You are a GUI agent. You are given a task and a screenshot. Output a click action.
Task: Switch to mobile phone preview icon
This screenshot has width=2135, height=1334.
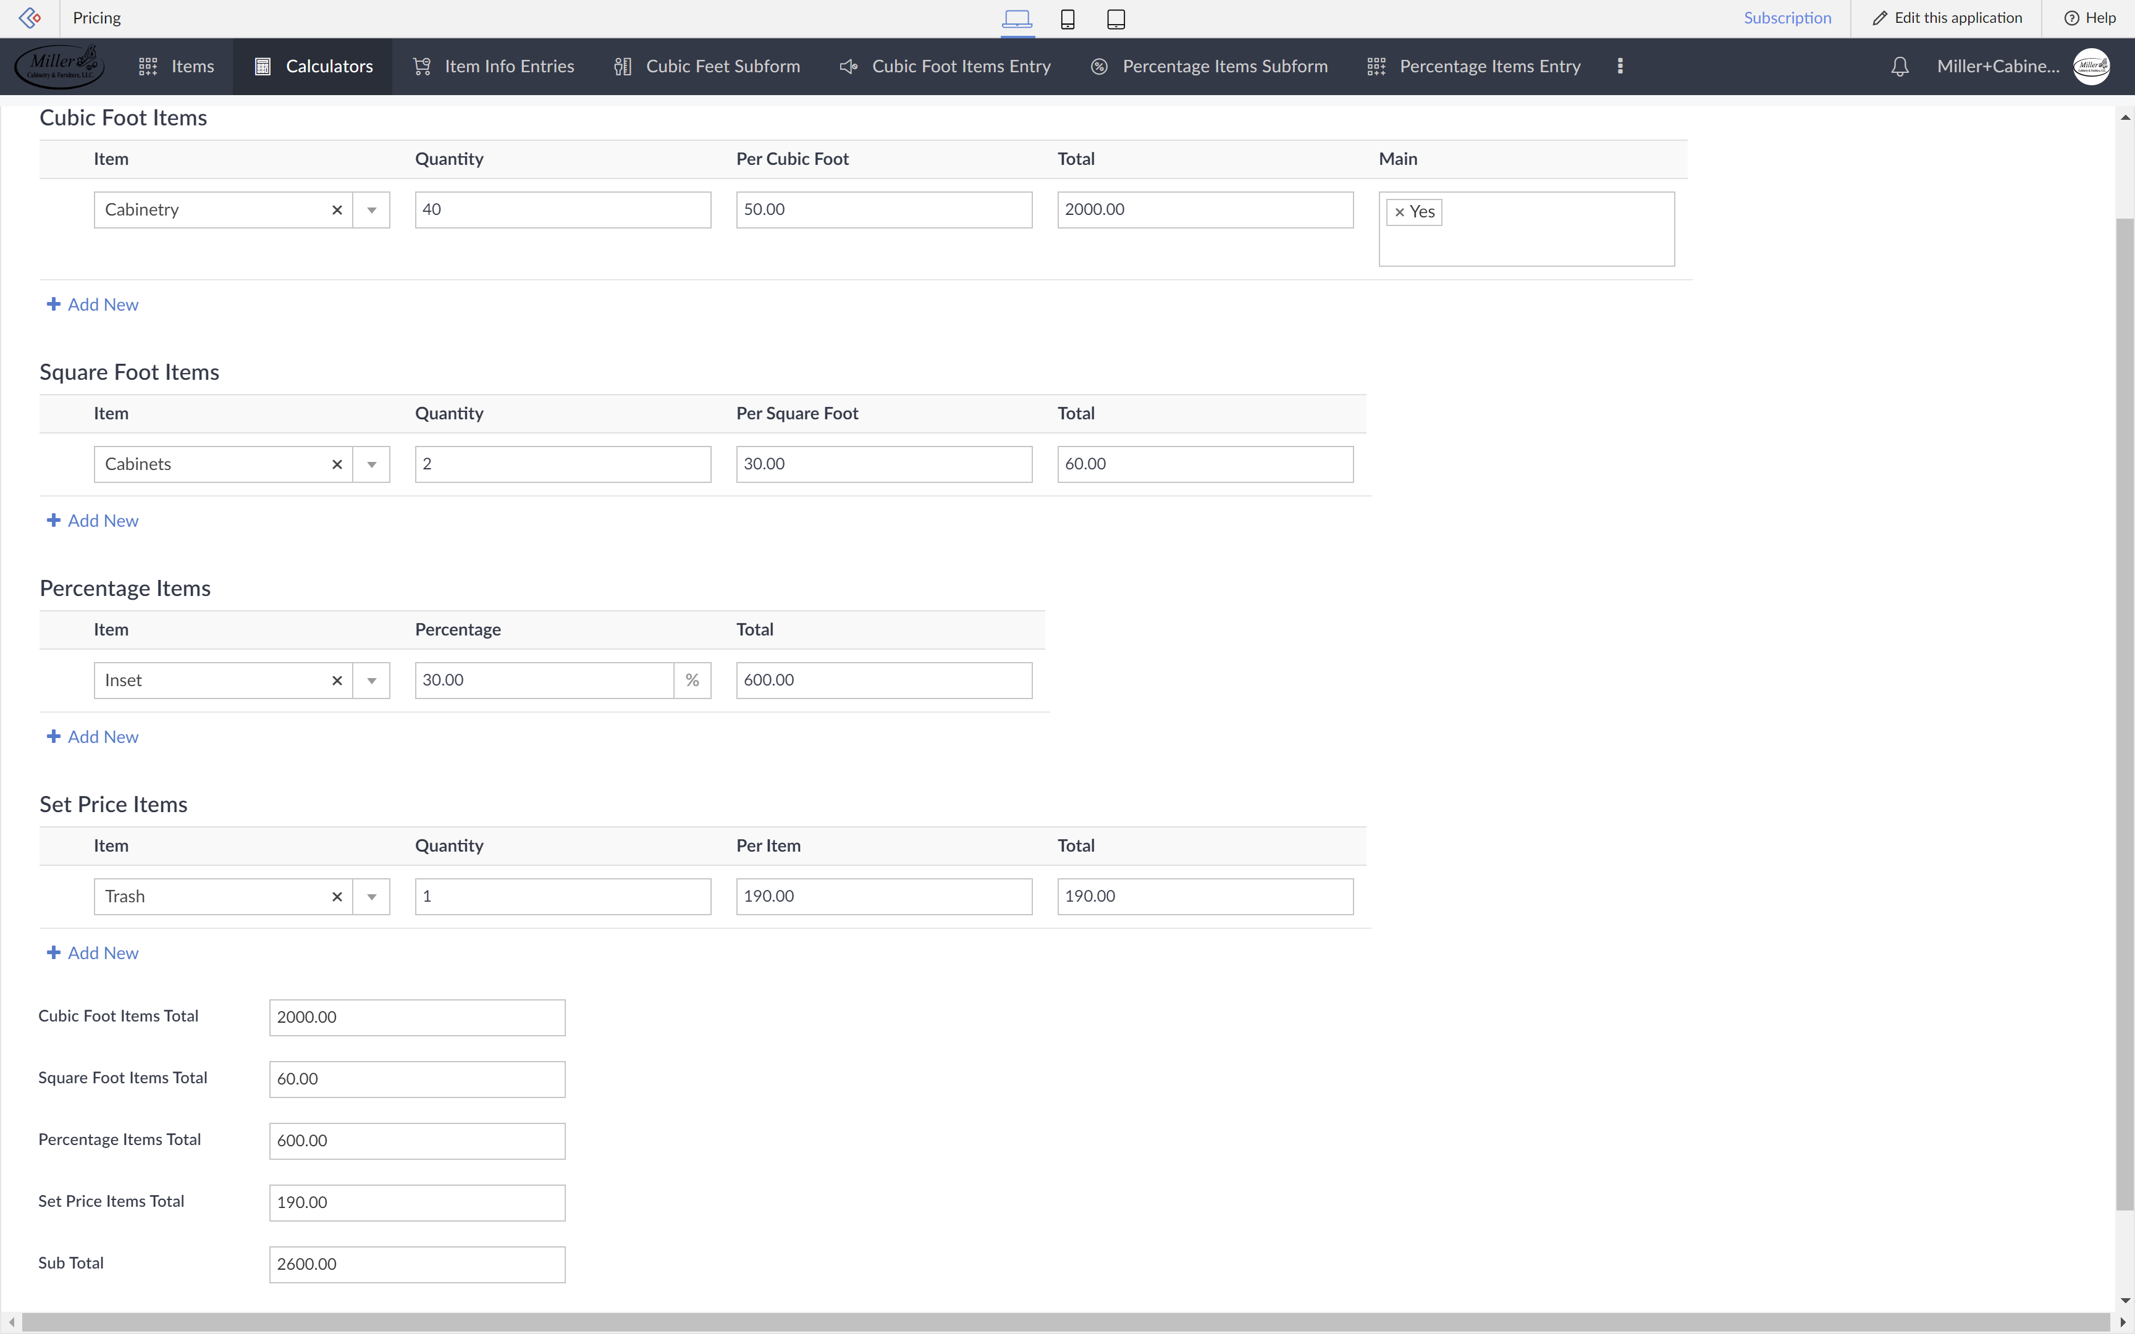1067,19
